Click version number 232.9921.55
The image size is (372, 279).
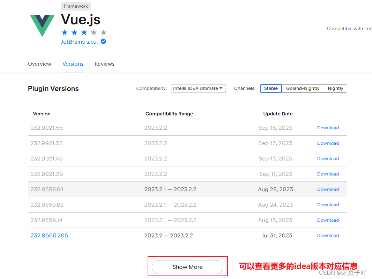click(46, 128)
